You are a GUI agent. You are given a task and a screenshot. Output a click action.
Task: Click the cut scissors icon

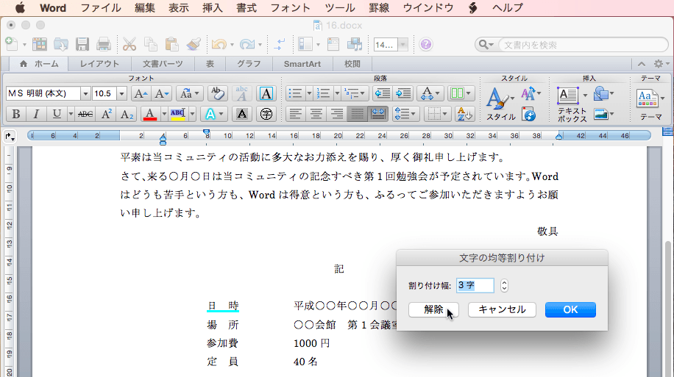(x=130, y=44)
